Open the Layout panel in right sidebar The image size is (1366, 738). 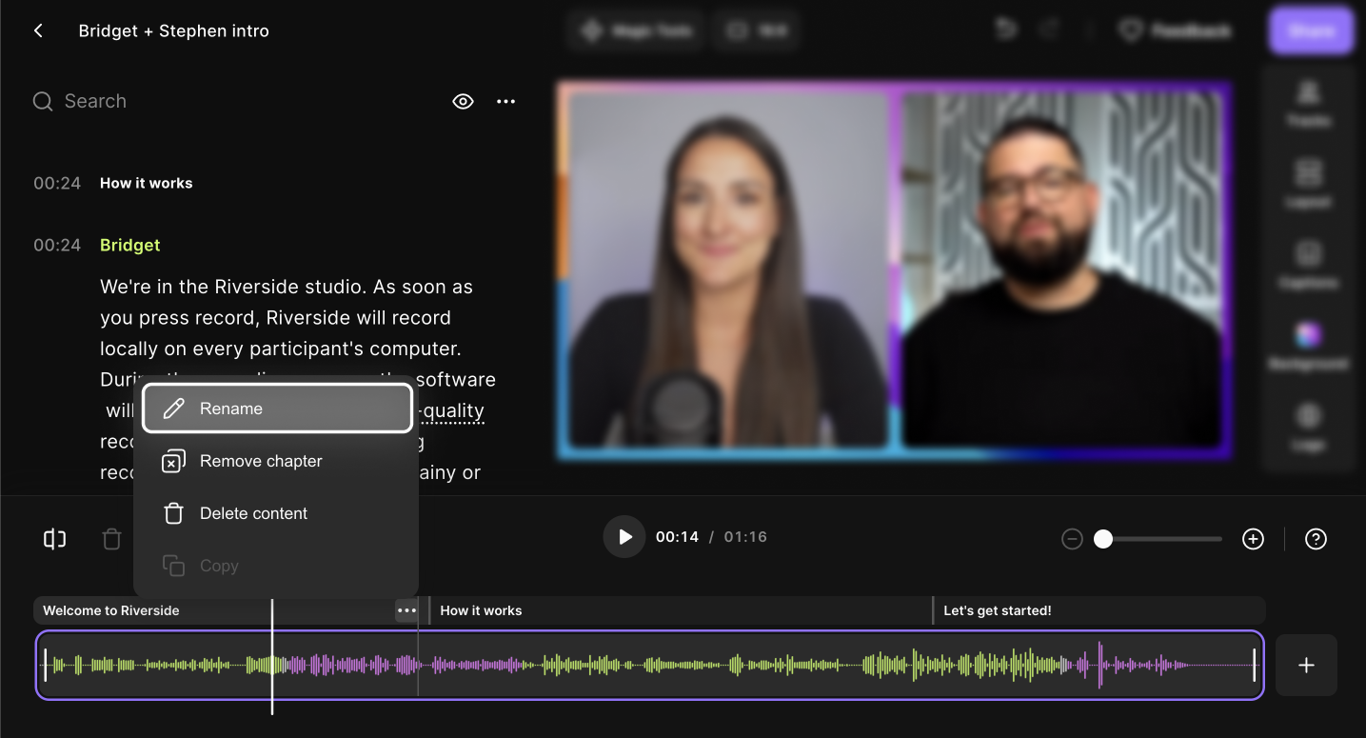pos(1309,183)
